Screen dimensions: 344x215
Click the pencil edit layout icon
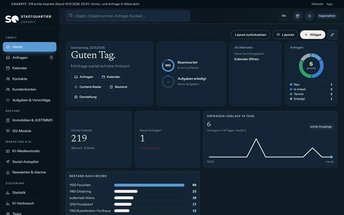[332, 35]
